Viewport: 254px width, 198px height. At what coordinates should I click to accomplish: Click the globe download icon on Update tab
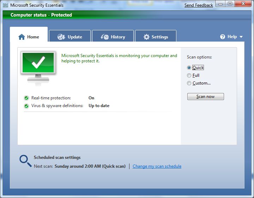click(61, 37)
